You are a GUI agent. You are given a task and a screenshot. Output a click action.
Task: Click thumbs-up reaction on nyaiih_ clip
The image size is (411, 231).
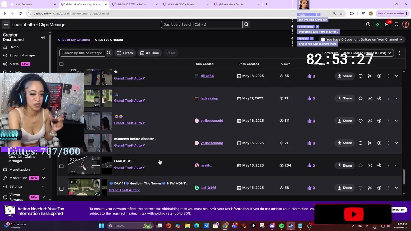(310, 165)
